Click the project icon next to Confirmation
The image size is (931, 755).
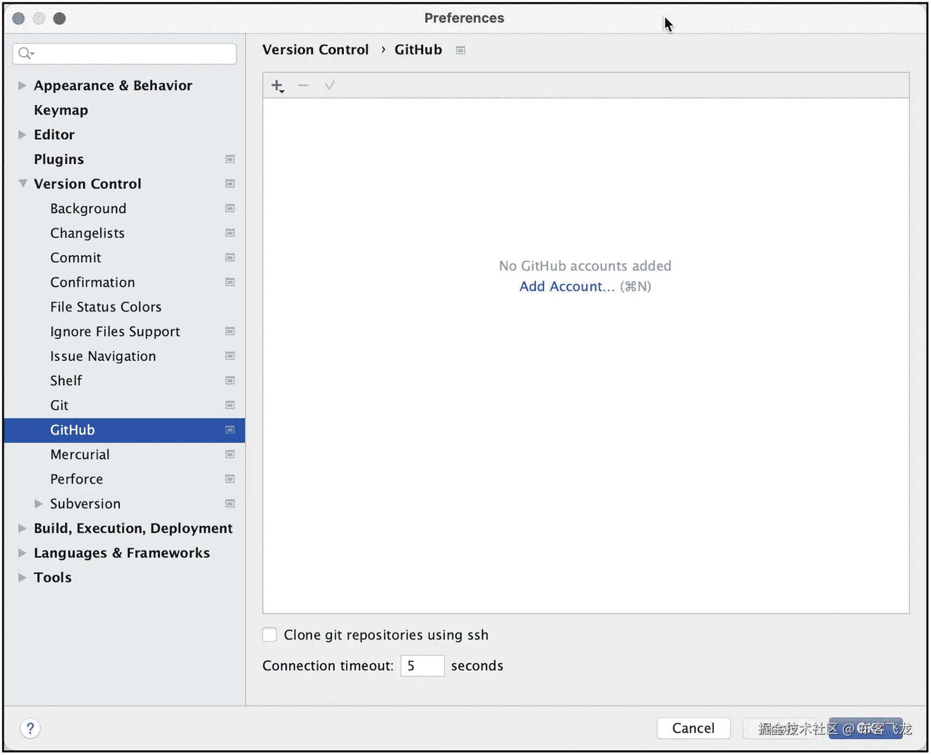[230, 282]
